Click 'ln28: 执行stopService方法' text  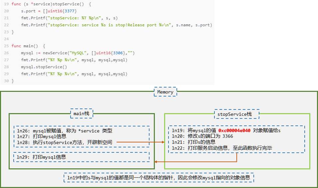(65, 142)
